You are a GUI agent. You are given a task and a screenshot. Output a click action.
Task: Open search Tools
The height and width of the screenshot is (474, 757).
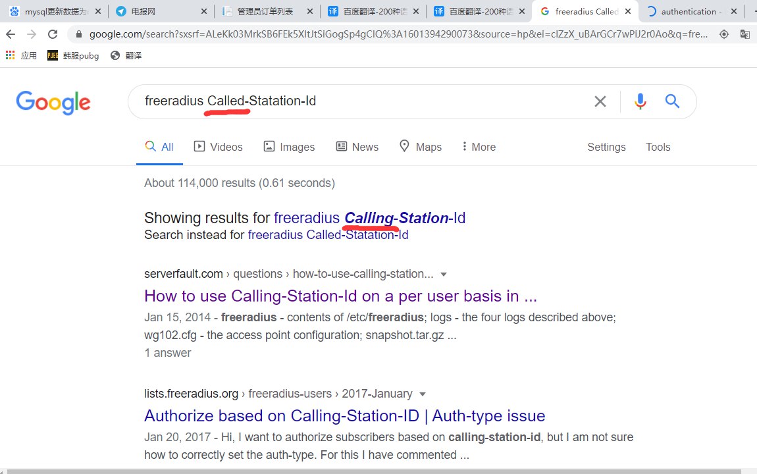658,147
